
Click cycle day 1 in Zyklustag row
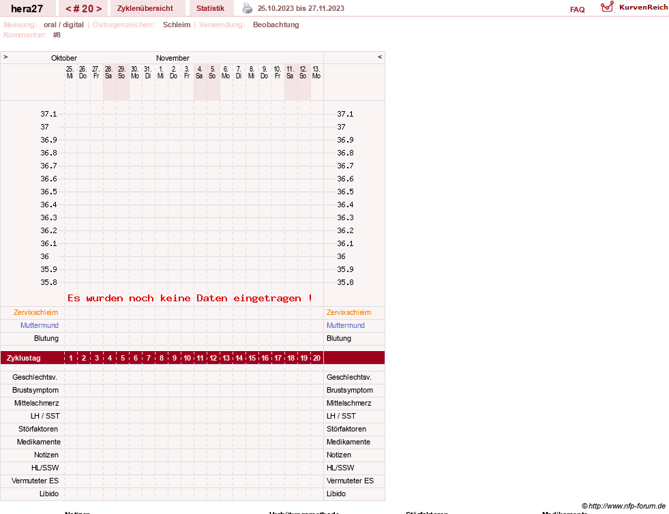(71, 358)
